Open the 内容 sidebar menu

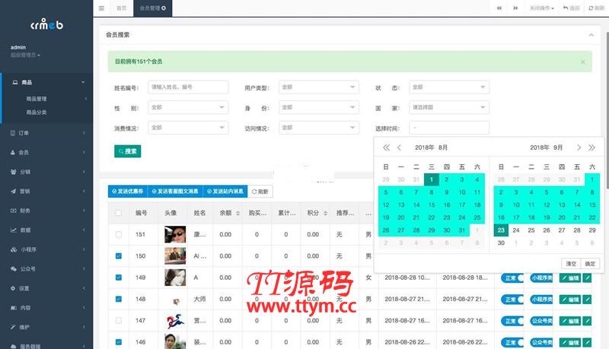pyautogui.click(x=46, y=307)
